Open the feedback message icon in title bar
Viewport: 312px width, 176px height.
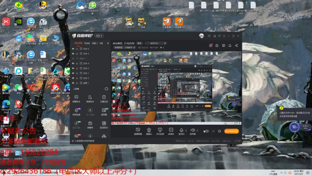point(209,36)
